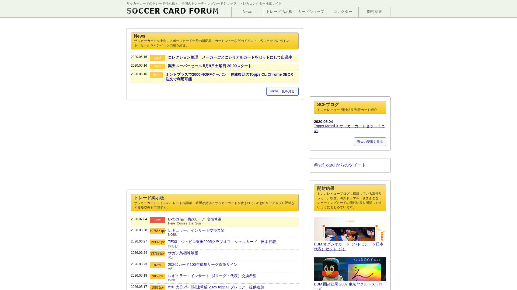Open ミントプラスで2000円OFFクーポン news article
Viewport: 517px width, 290px height.
229,77
